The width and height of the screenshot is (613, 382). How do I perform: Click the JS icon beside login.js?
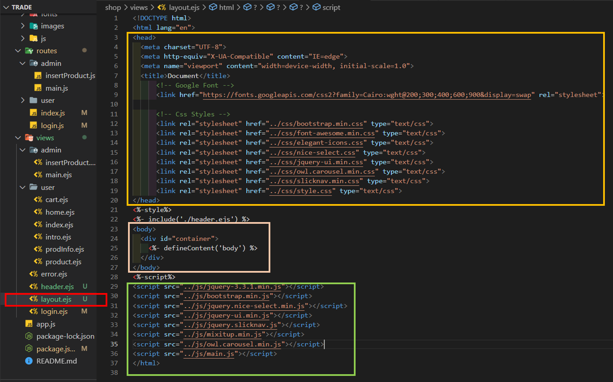coord(33,125)
